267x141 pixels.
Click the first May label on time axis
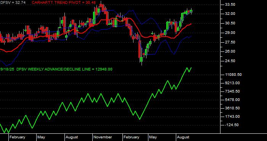[41, 137]
